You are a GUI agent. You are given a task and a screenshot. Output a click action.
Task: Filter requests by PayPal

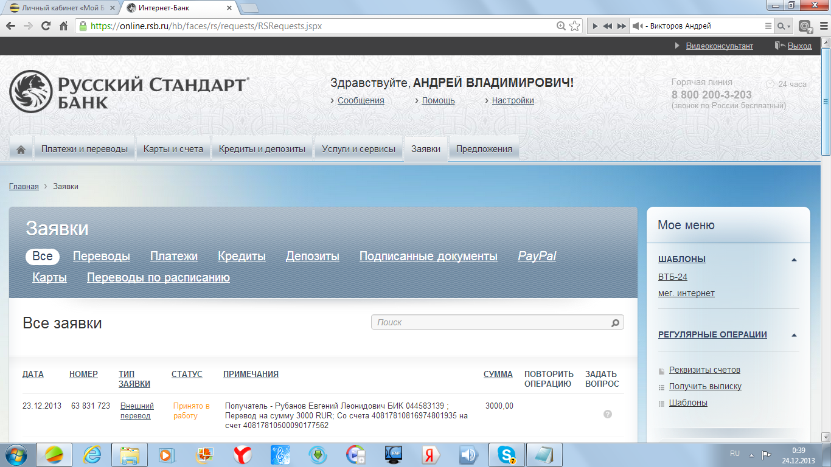537,256
